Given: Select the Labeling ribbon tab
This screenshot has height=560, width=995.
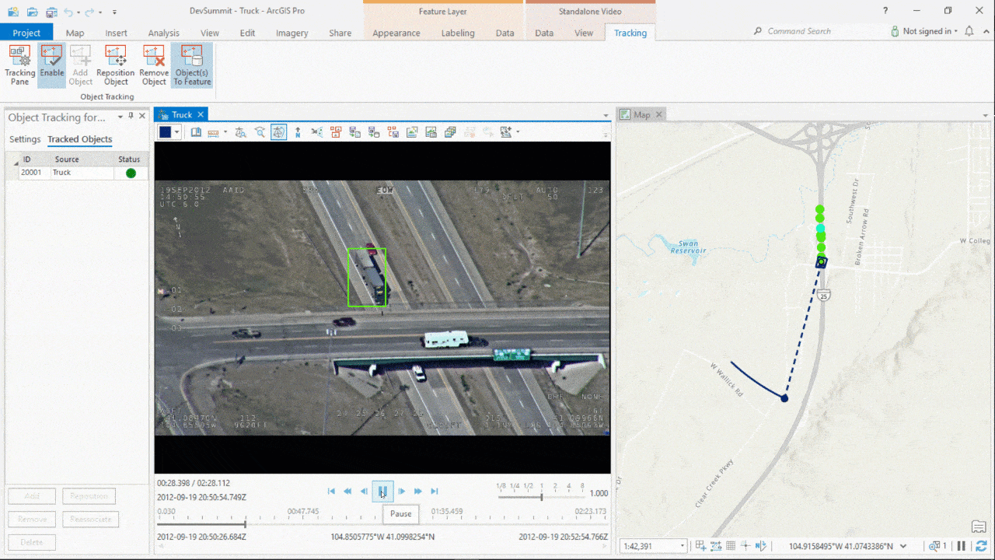Looking at the screenshot, I should point(458,33).
